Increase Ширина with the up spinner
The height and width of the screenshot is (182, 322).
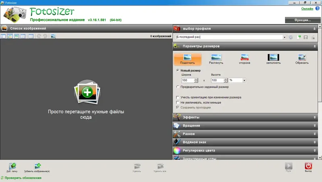tap(196, 79)
